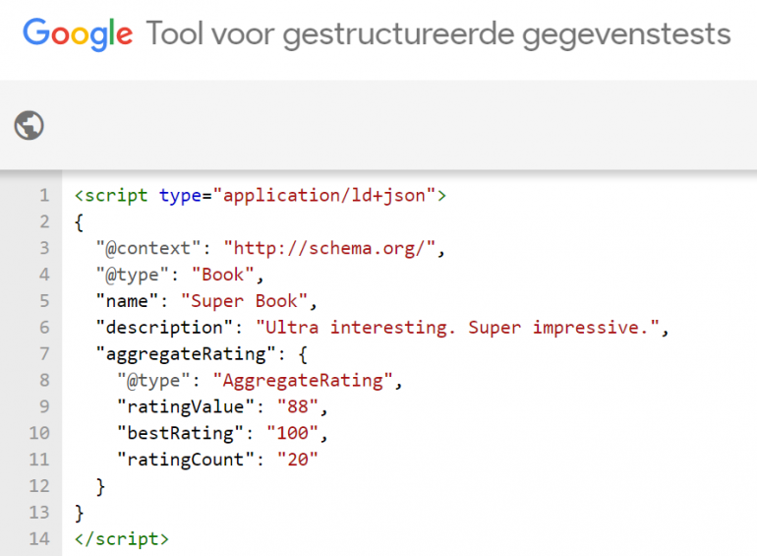
Task: Click the "@type" key on line 4
Action: click(x=133, y=275)
